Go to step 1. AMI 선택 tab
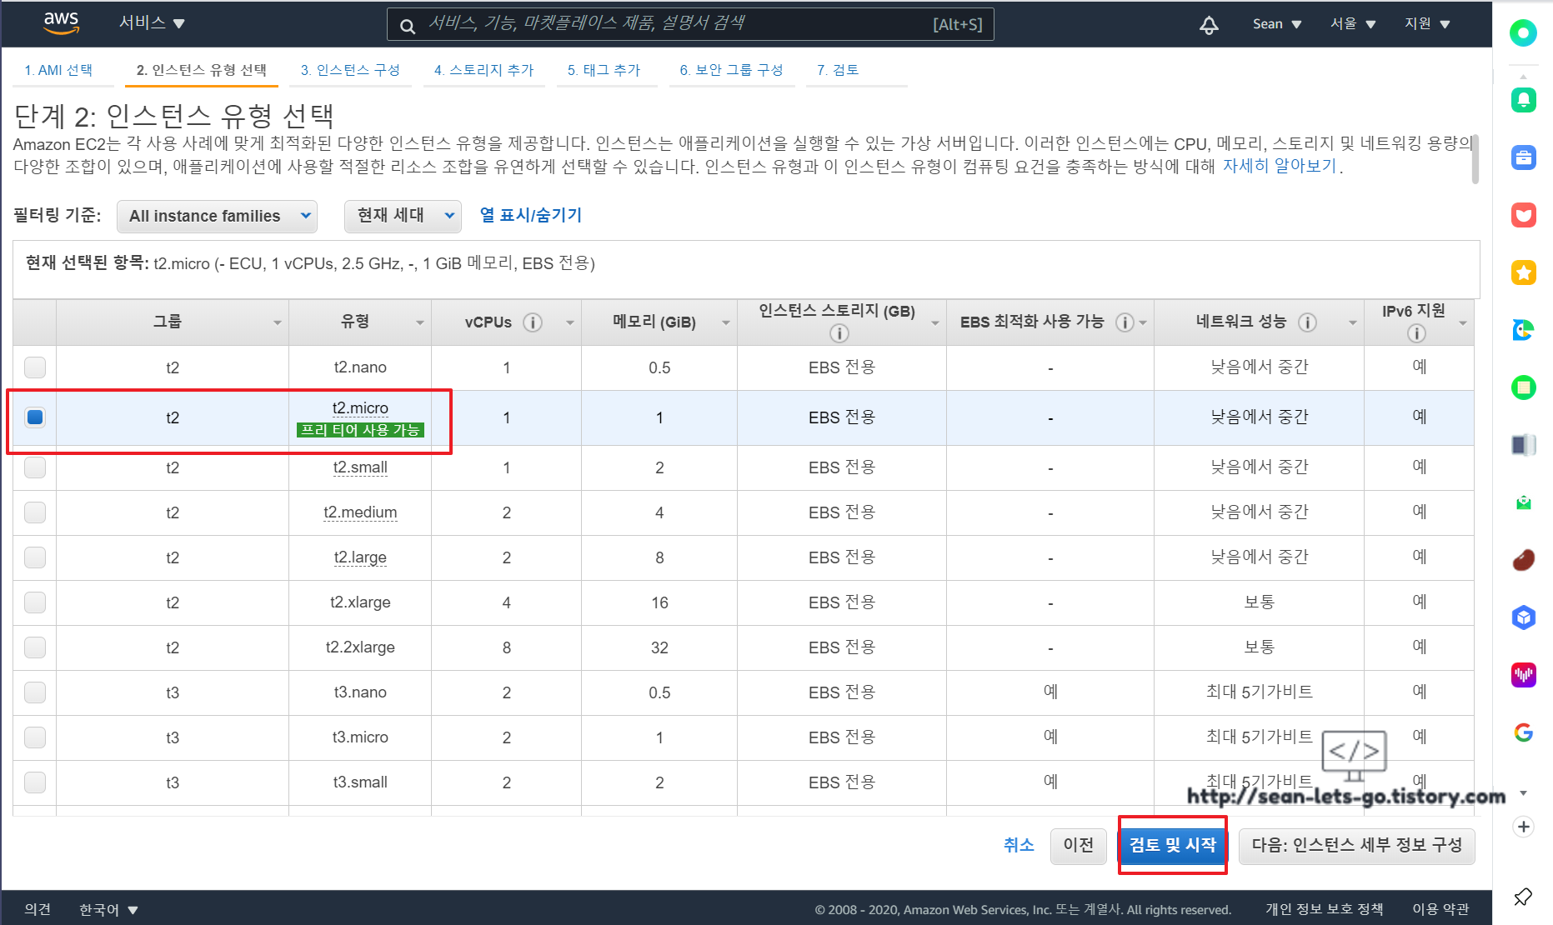This screenshot has width=1553, height=925. click(x=58, y=70)
